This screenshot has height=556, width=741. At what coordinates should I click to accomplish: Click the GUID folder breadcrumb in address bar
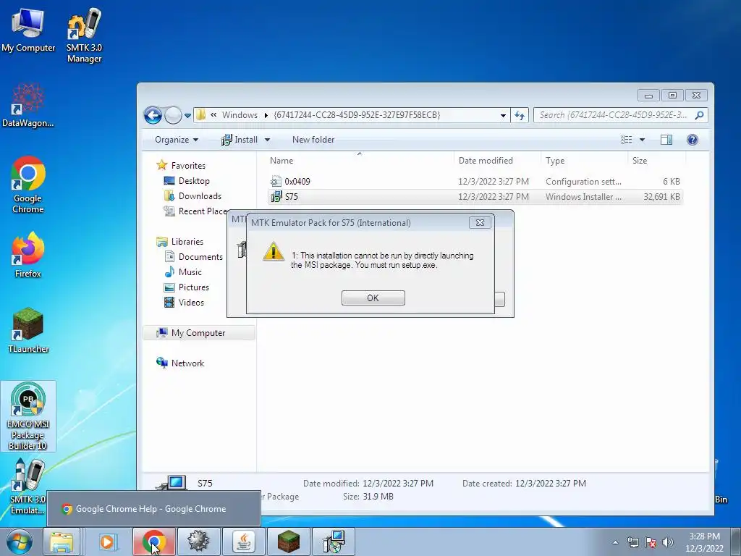[x=357, y=115]
